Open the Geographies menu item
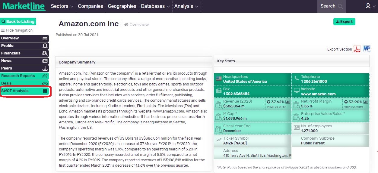 point(122,6)
